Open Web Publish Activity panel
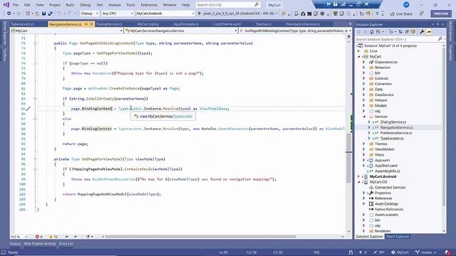 click(40, 244)
